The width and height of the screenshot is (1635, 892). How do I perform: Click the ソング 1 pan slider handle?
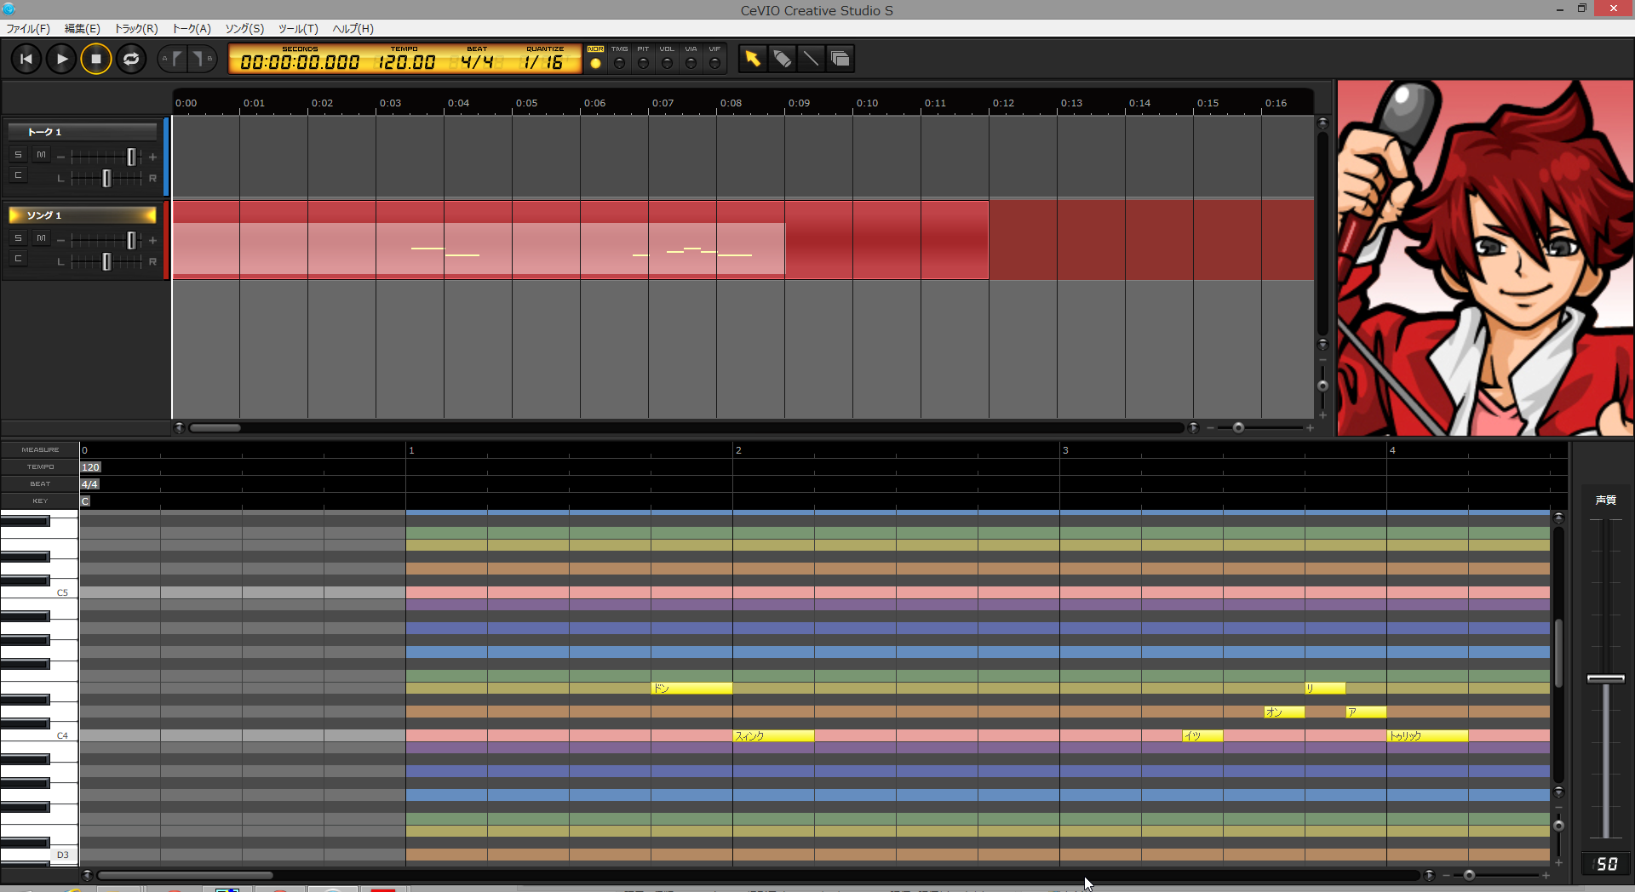(x=106, y=261)
